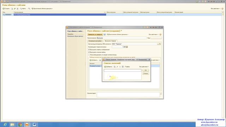Image resolution: width=226 pixels, height=127 pixels.
Task: Open Google Chrome from the taskbar
Action: point(20,125)
